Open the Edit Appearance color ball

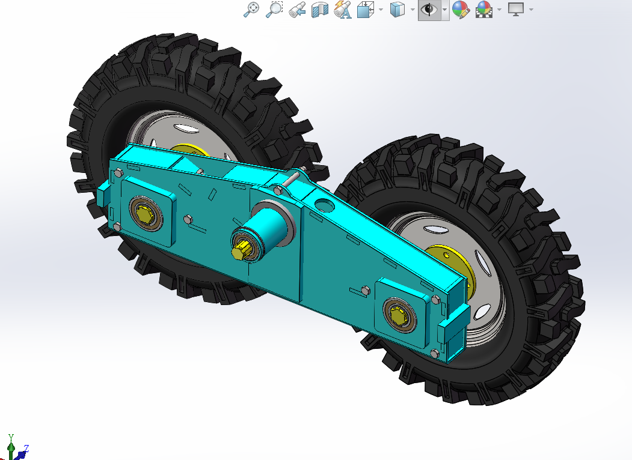[x=461, y=10]
